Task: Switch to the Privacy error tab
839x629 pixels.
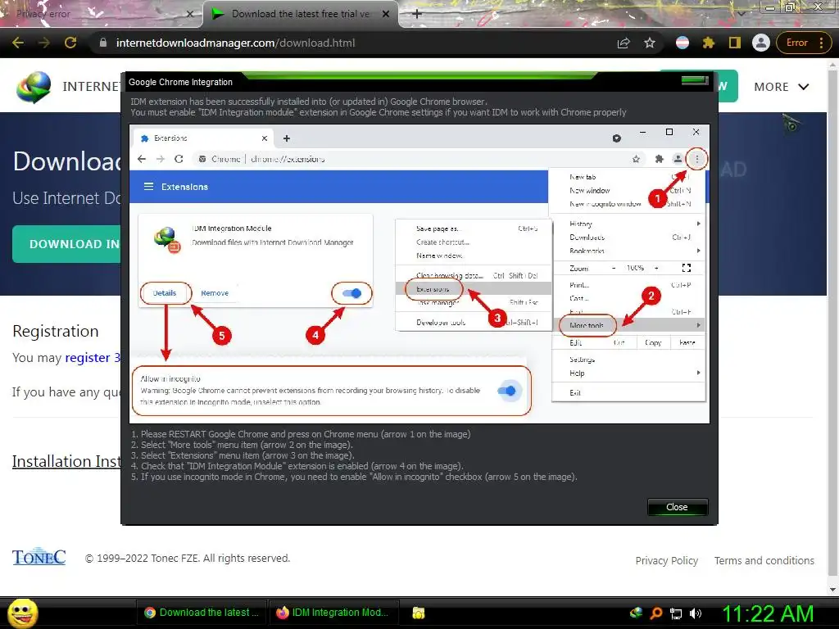Action: point(100,15)
